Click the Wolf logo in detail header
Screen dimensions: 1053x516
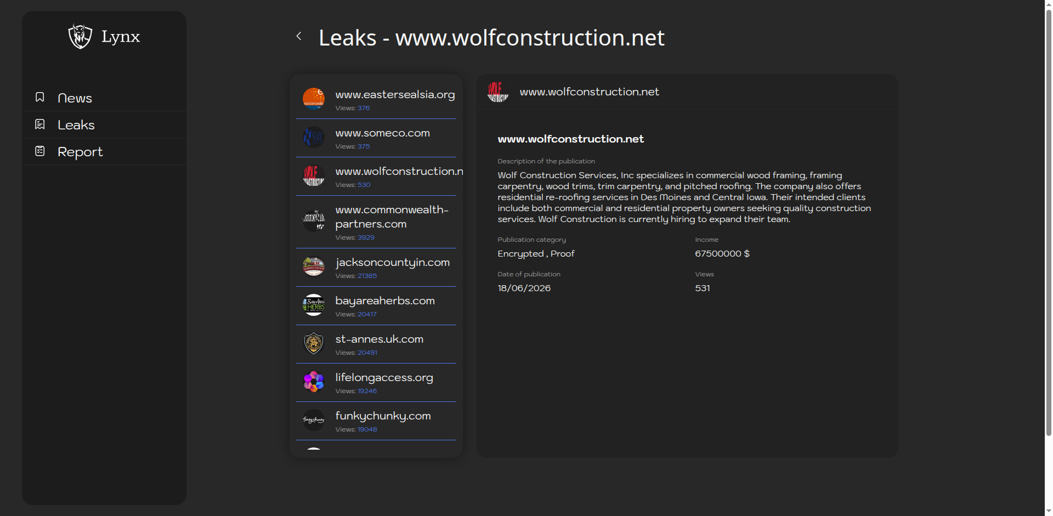tap(498, 92)
